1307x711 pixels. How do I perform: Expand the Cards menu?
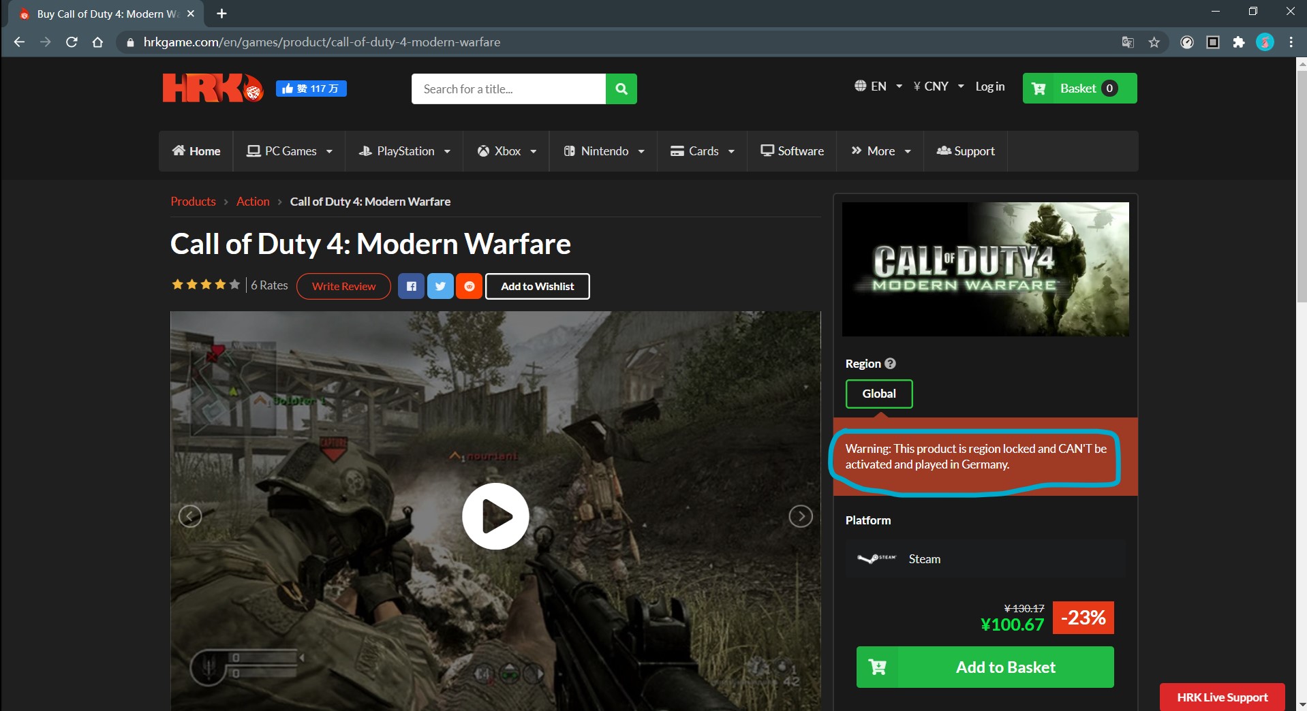[703, 151]
